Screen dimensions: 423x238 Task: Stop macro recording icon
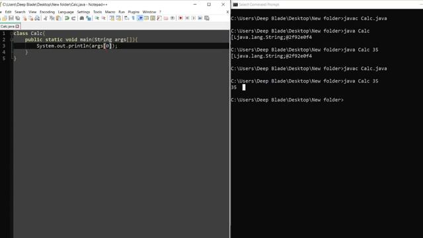pos(187,18)
